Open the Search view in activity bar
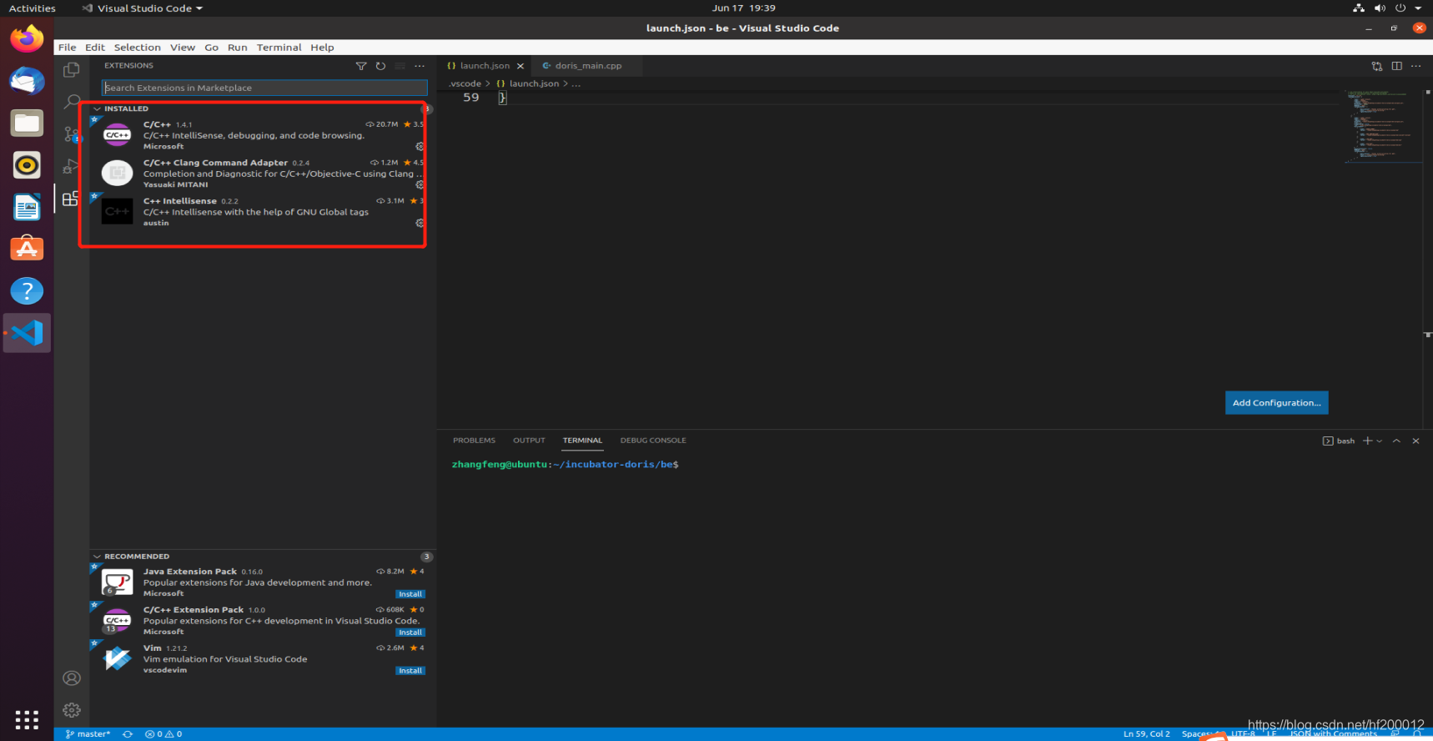 click(x=72, y=102)
